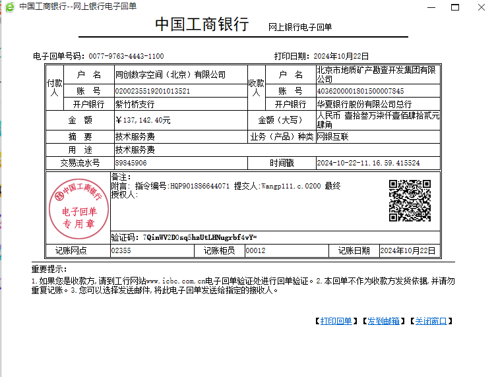Click payee bank 华夏银行股份有限公司总行

tap(364, 104)
